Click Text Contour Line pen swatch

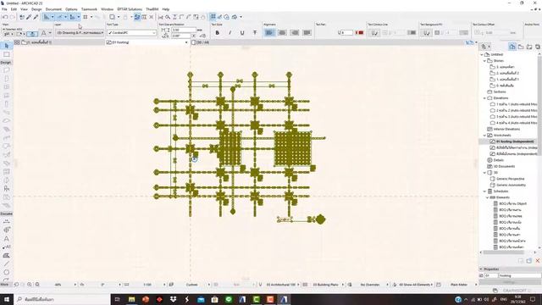(412, 33)
